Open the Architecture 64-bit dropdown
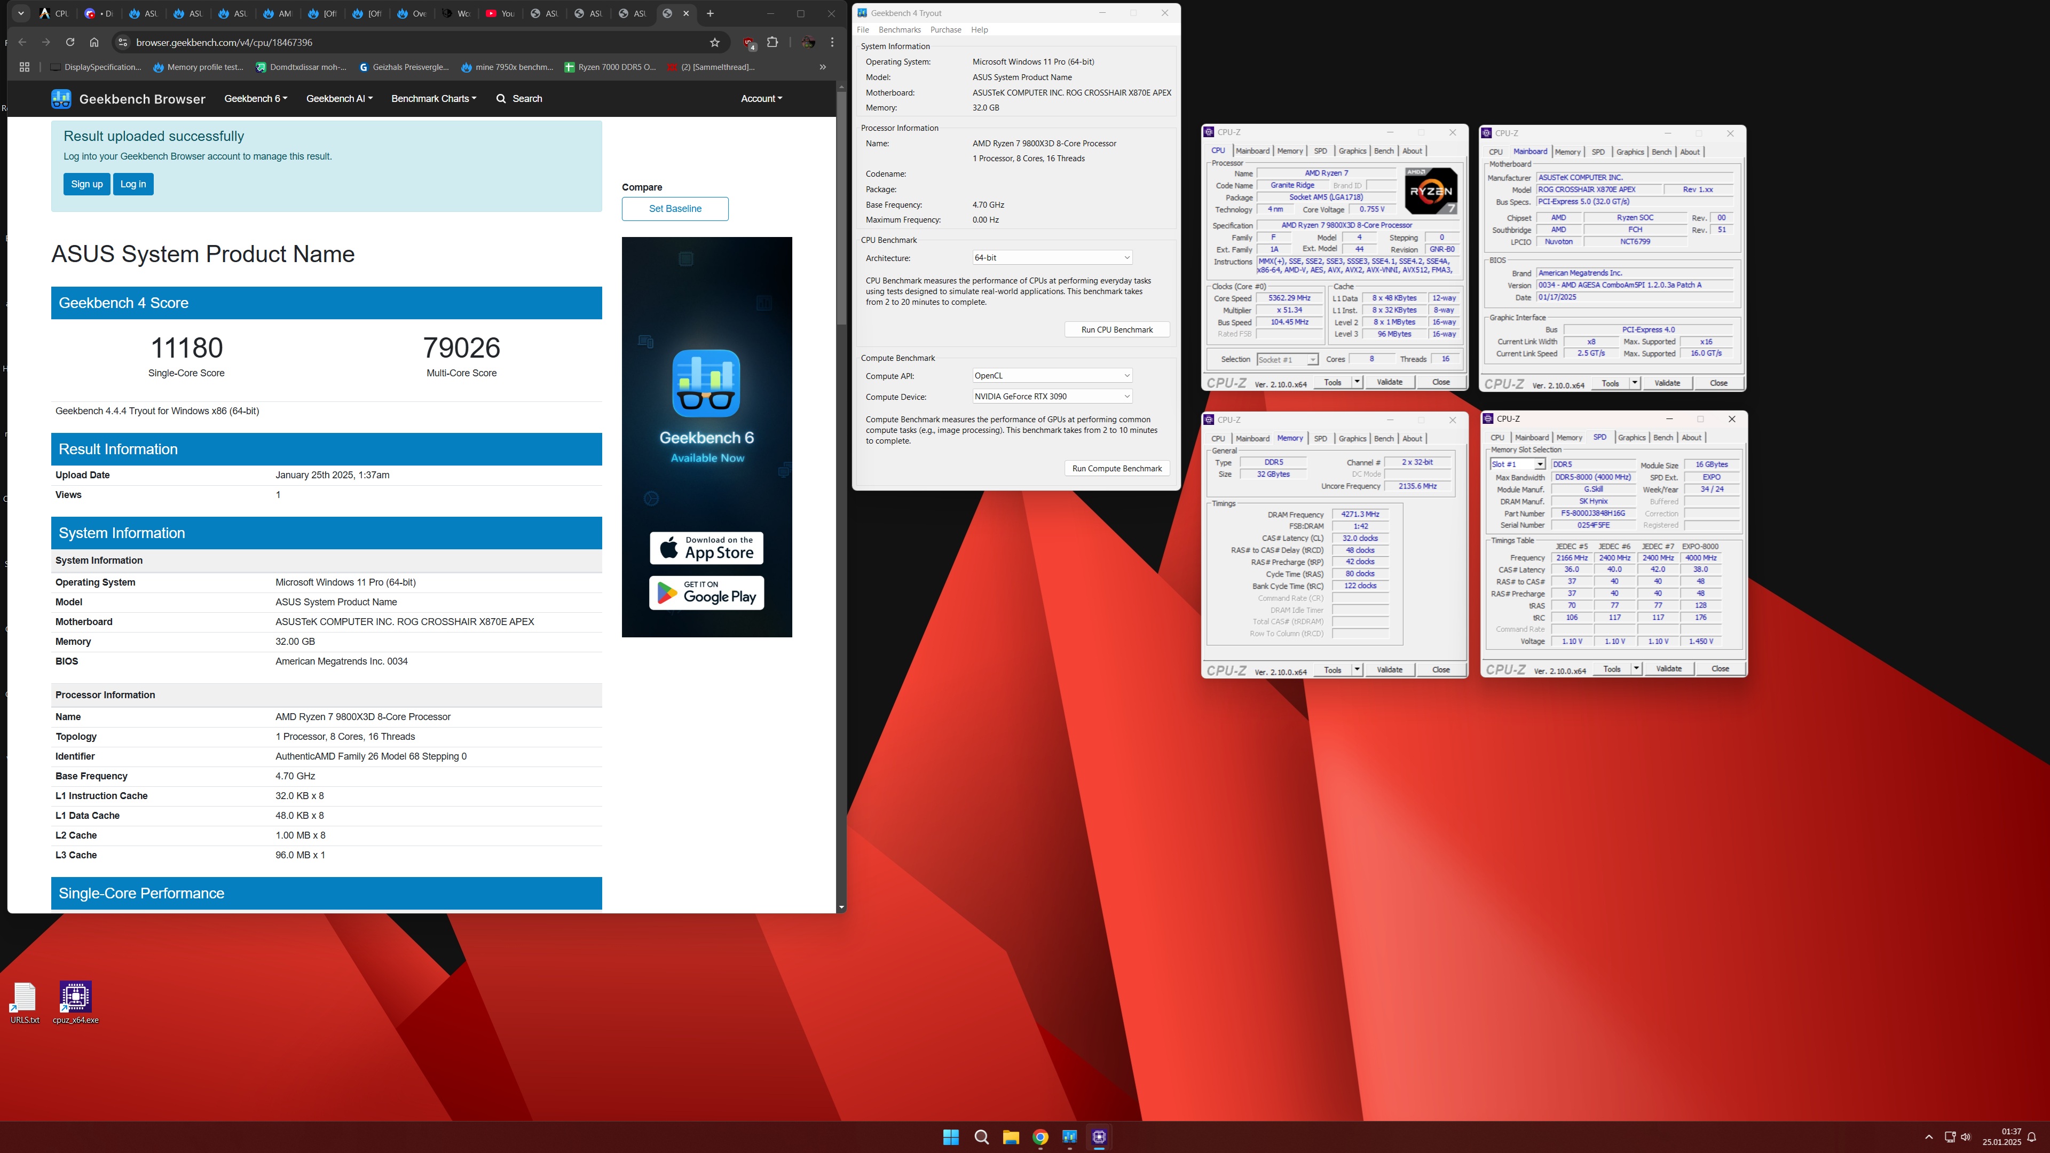 click(x=1051, y=258)
